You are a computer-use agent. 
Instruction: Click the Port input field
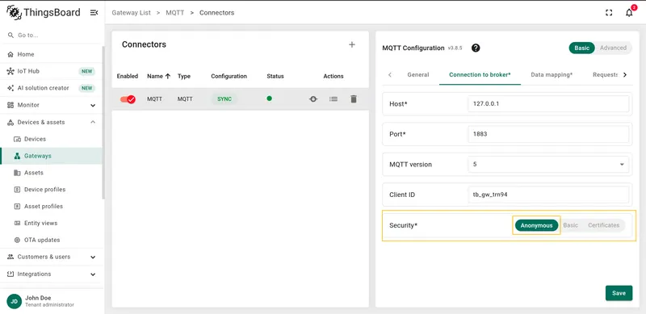pyautogui.click(x=548, y=134)
